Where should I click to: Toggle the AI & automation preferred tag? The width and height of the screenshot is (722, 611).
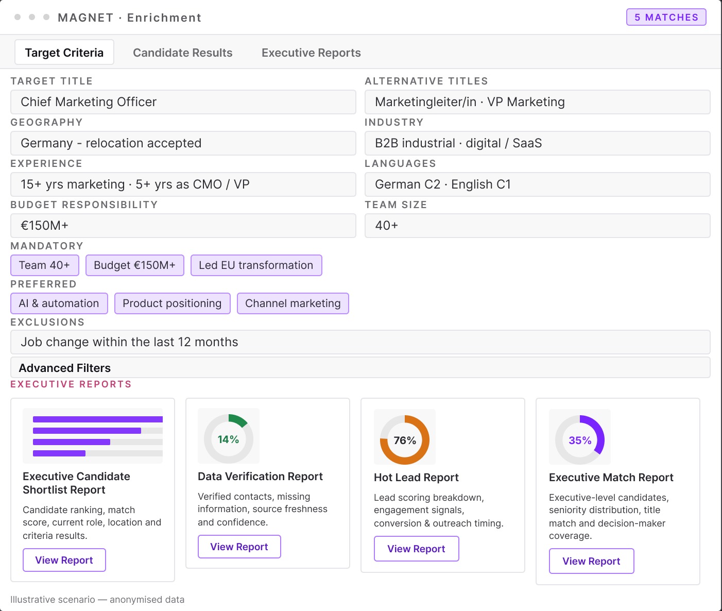click(x=59, y=303)
